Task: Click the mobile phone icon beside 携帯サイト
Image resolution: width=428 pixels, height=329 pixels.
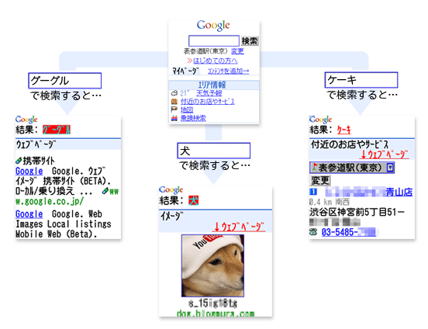Action: pos(19,161)
